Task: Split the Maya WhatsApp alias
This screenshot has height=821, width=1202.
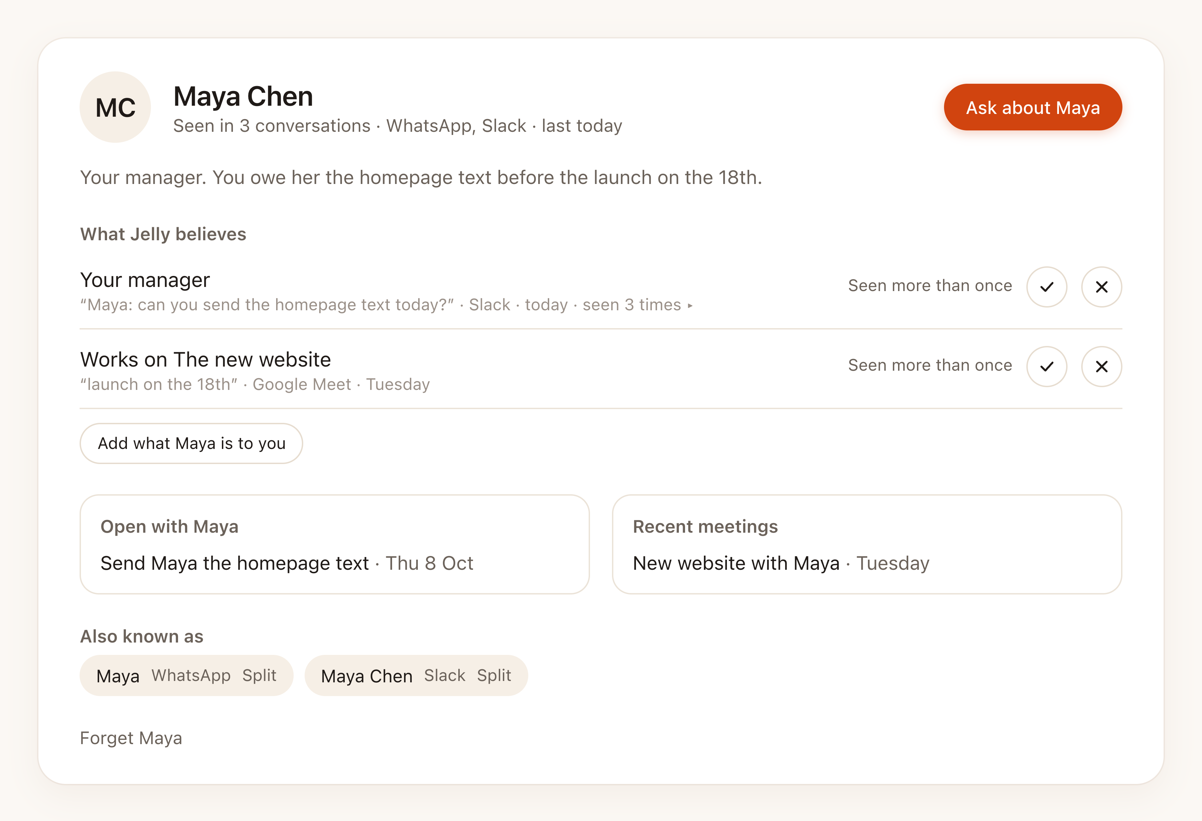Action: pyautogui.click(x=259, y=675)
